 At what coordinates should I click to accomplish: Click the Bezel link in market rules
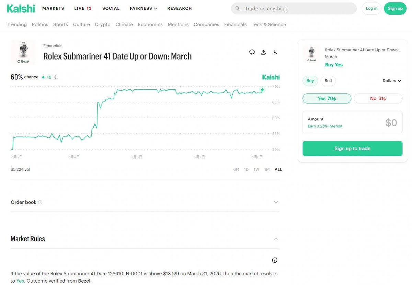pos(84,281)
